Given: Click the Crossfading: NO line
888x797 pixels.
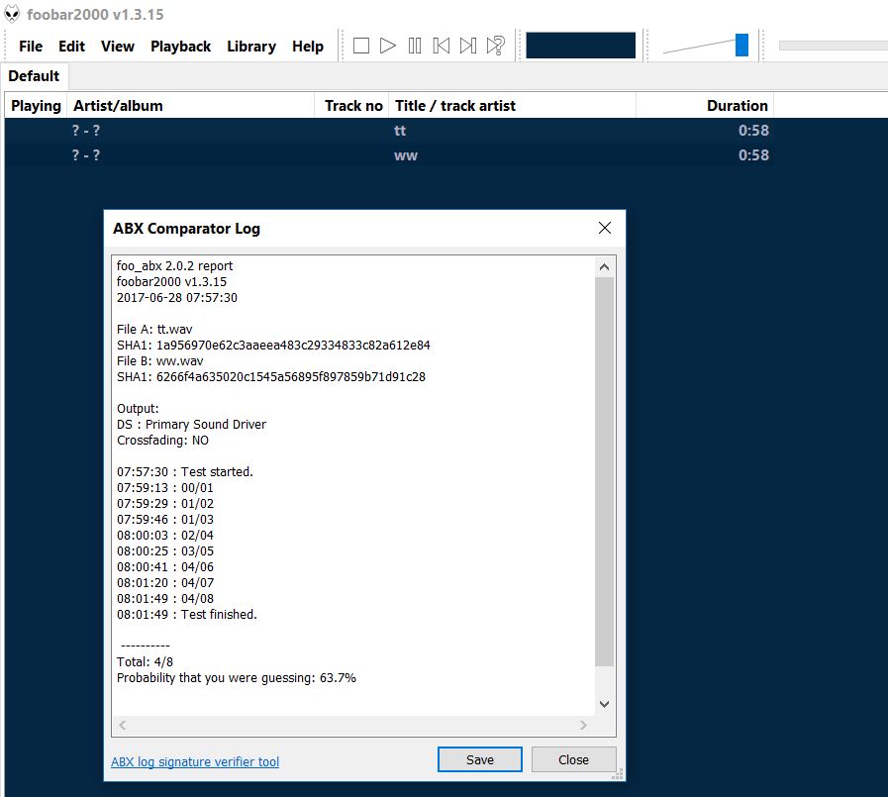Looking at the screenshot, I should 162,441.
